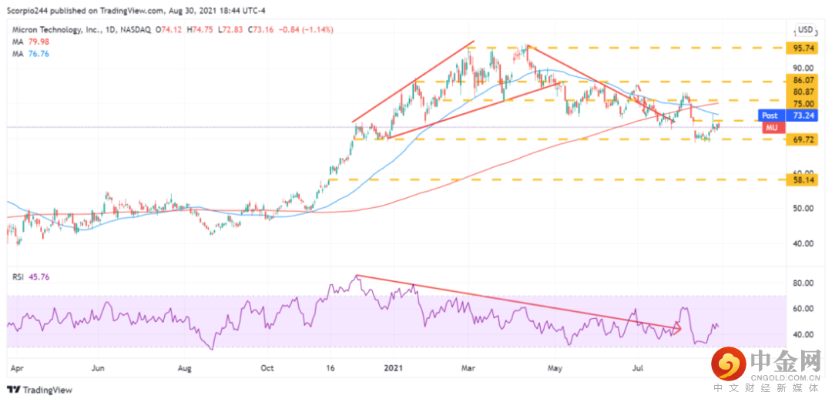Click the 95.74 price level label
Image resolution: width=832 pixels, height=402 pixels.
pyautogui.click(x=803, y=47)
